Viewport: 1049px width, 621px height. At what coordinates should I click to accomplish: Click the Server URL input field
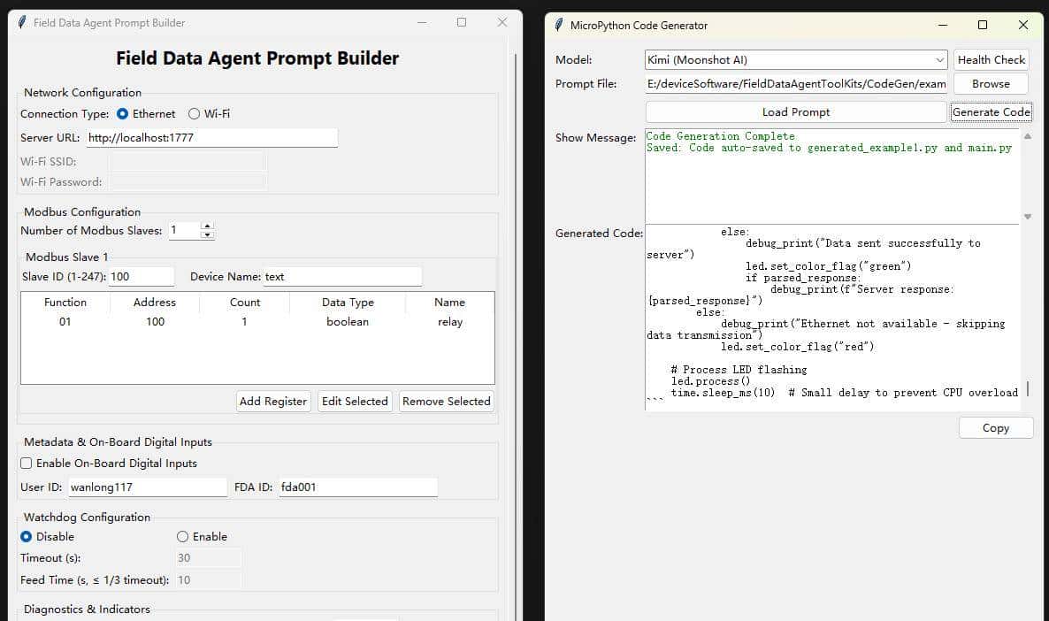[211, 138]
